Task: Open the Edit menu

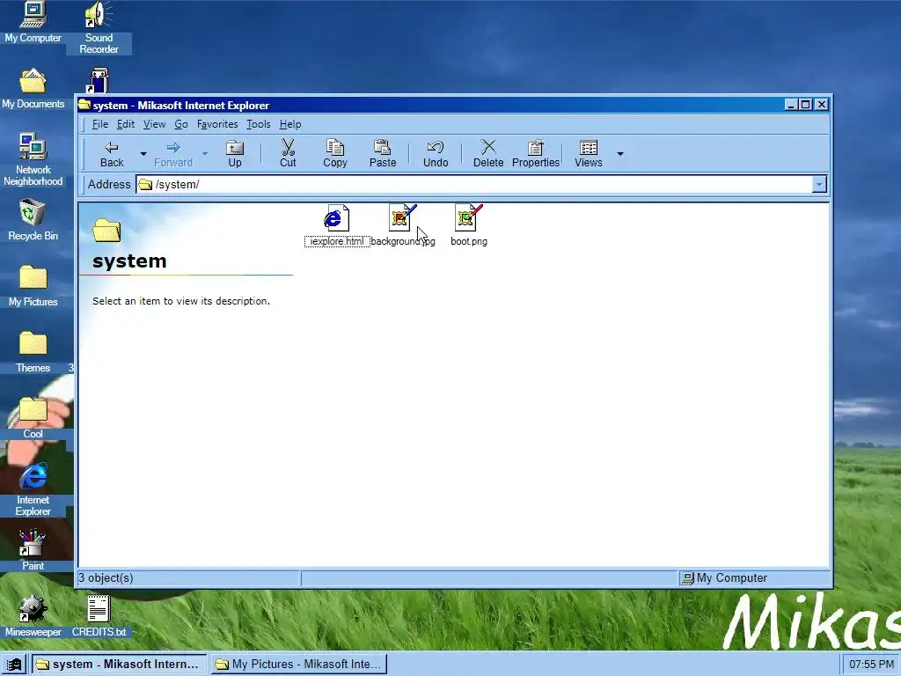Action: 125,124
